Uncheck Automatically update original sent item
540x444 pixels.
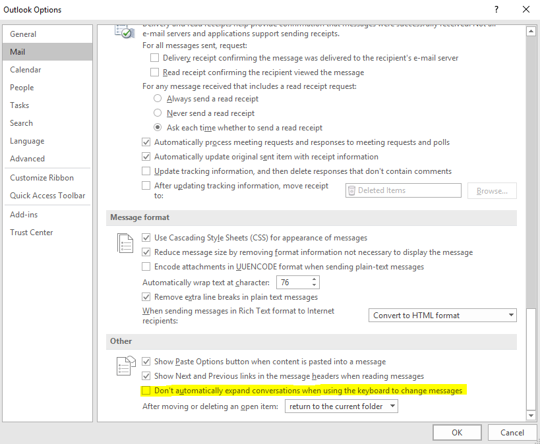pos(146,157)
